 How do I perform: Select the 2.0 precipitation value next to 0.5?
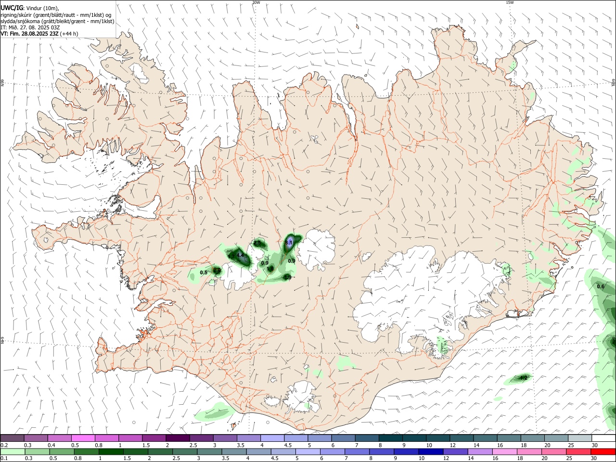click(x=217, y=271)
